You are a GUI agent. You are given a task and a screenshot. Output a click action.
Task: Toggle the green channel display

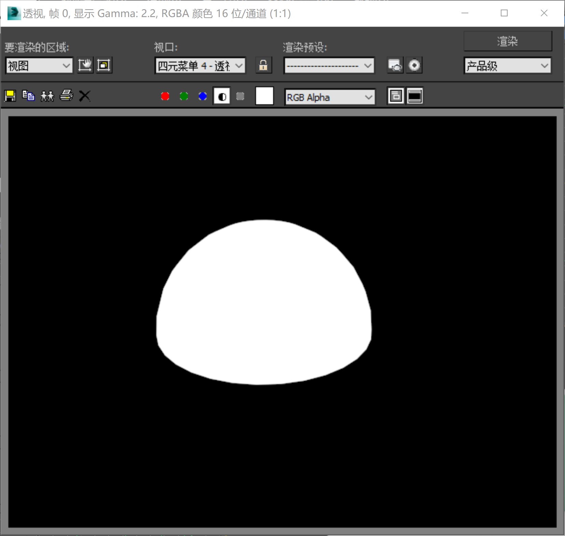coord(184,96)
